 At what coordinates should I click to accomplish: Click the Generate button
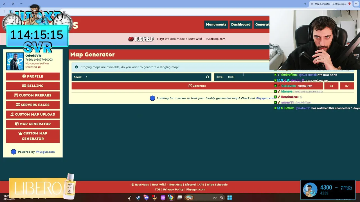(x=197, y=86)
